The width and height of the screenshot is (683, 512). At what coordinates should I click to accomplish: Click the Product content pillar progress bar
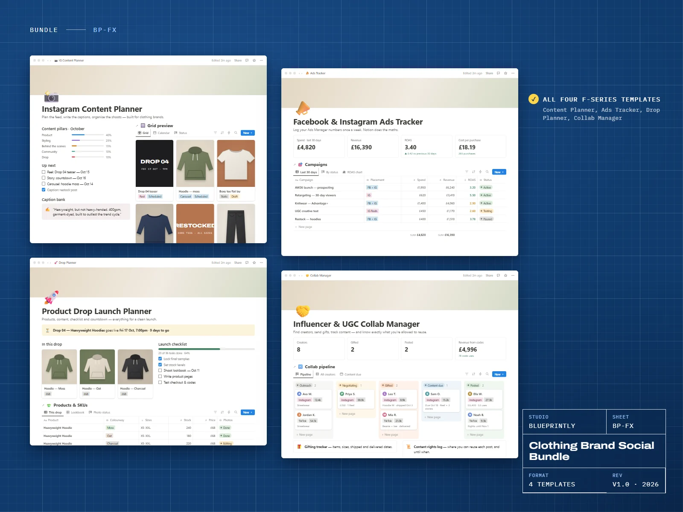(x=88, y=135)
